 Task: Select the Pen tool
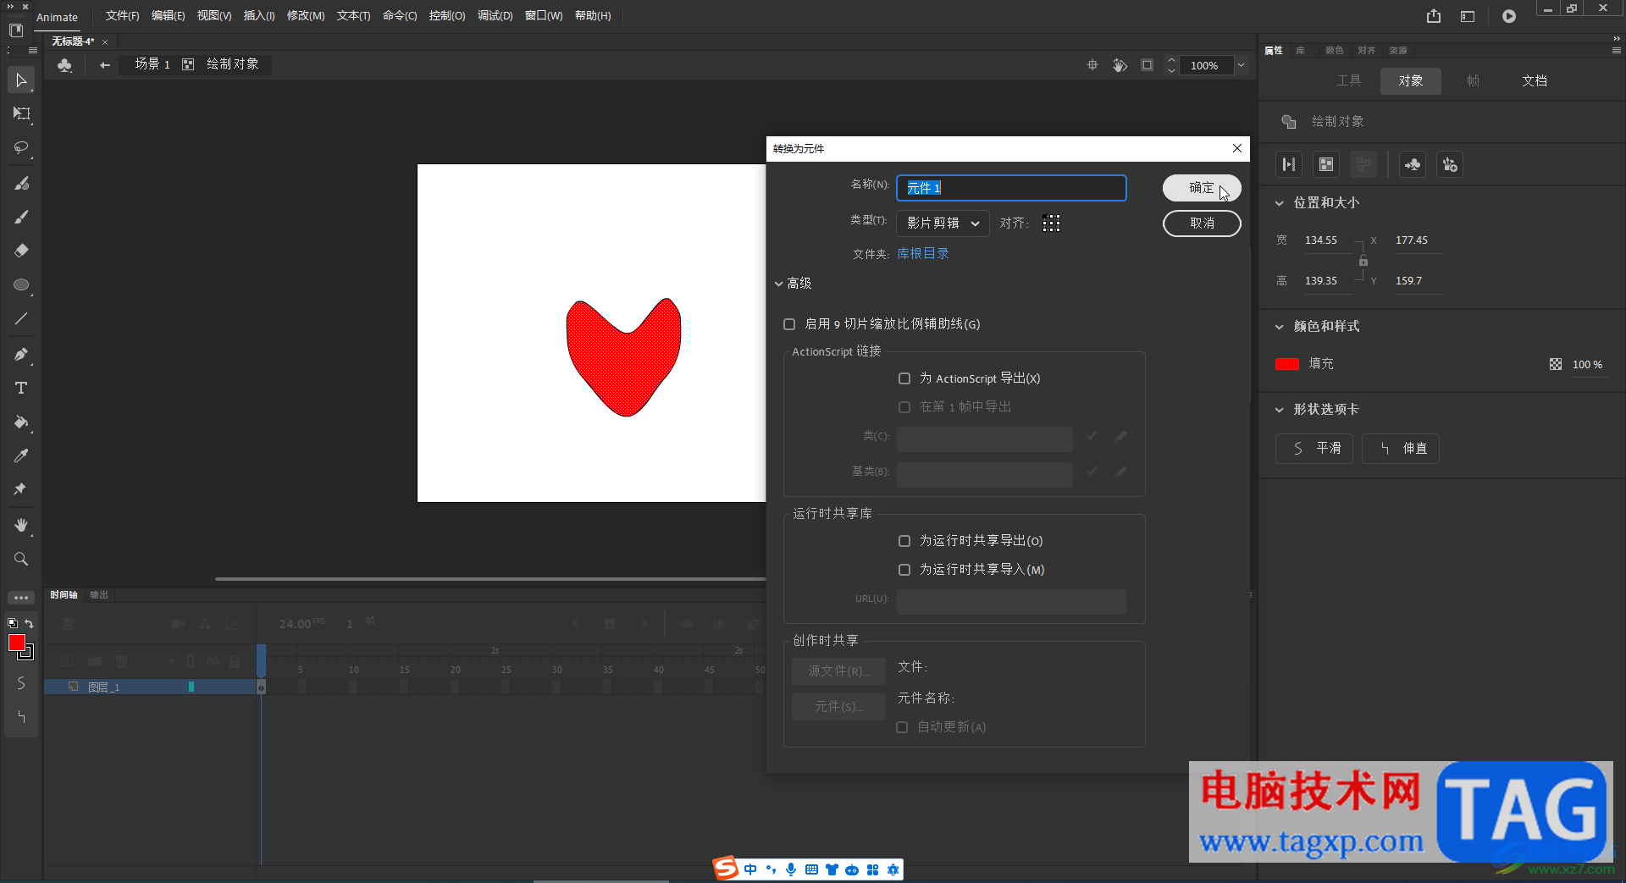click(21, 354)
